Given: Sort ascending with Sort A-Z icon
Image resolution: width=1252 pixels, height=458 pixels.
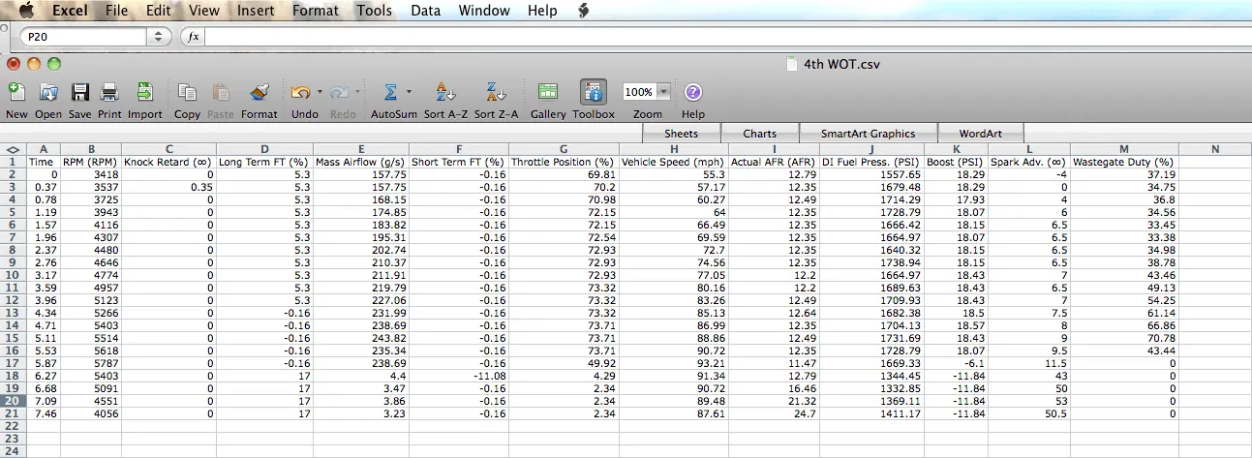Looking at the screenshot, I should coord(445,93).
